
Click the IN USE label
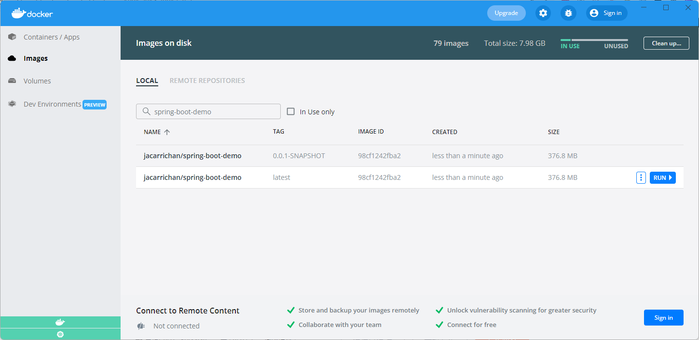click(x=570, y=46)
